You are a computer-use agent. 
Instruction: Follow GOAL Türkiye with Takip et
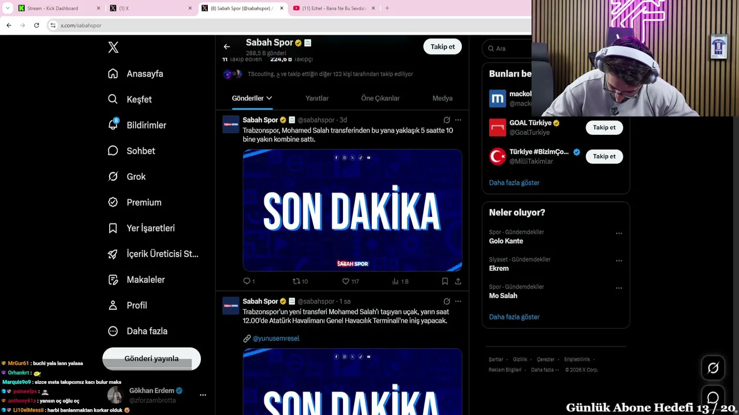[x=604, y=127]
